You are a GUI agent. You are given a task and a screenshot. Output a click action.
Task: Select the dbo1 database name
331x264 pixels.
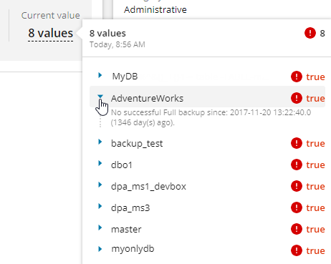click(x=122, y=165)
